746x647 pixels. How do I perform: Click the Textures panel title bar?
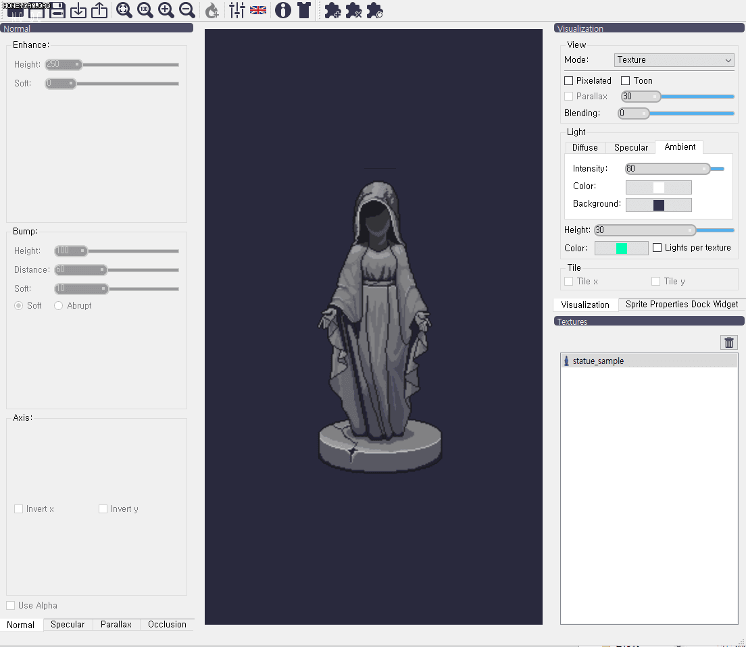649,321
